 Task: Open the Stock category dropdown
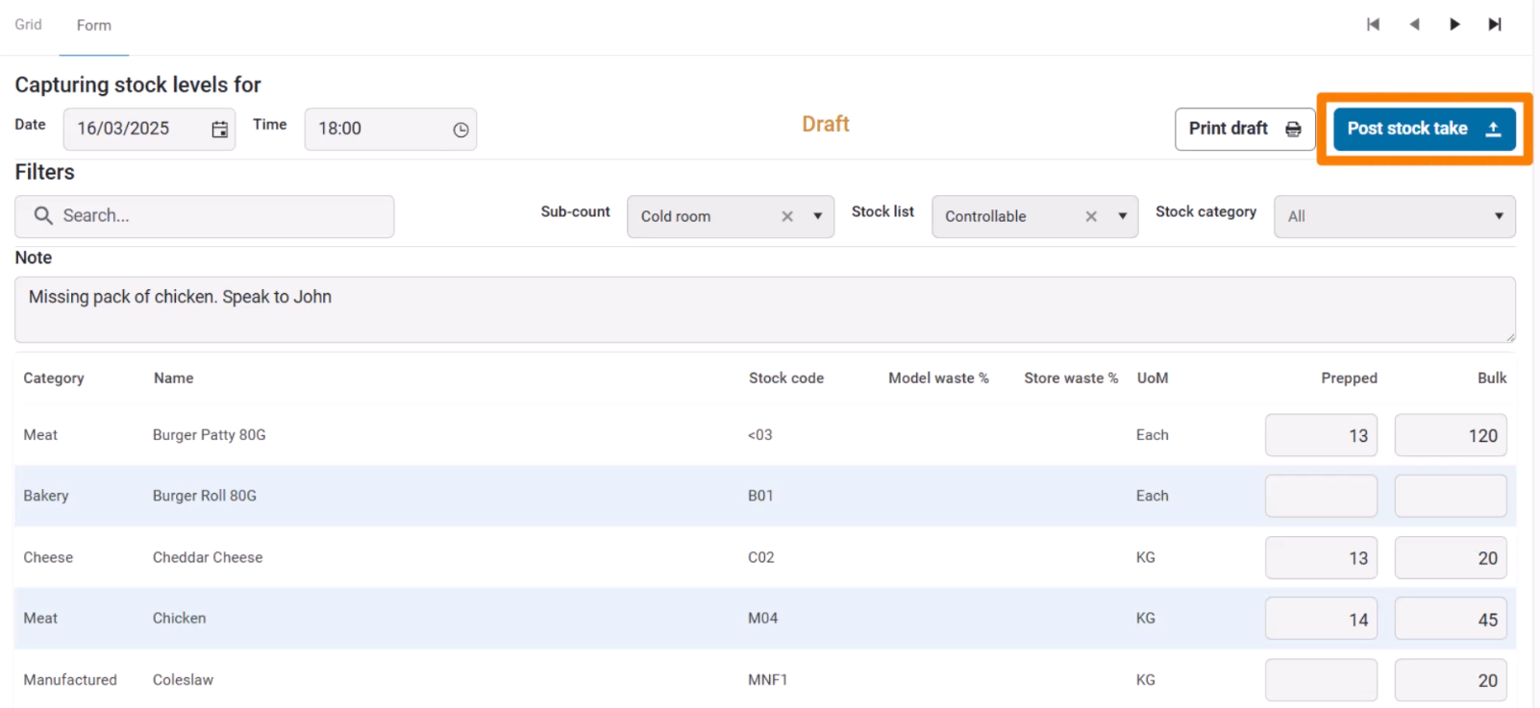point(1395,217)
